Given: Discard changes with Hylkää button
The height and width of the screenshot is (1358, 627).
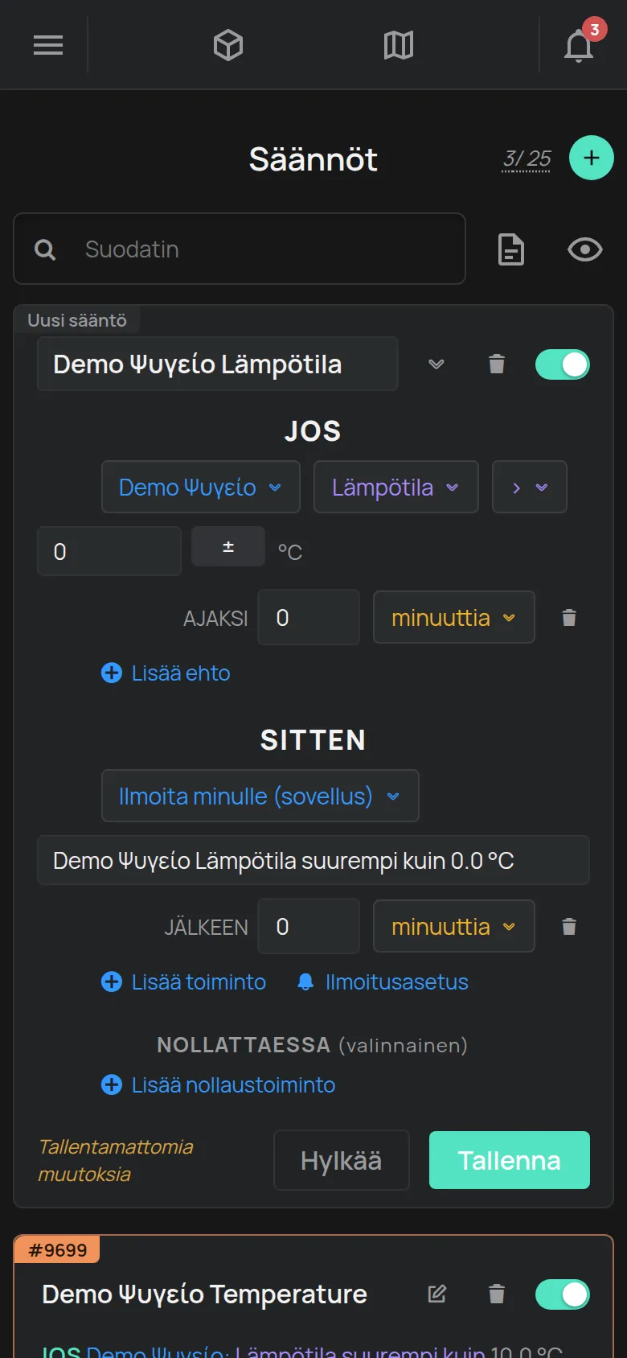Looking at the screenshot, I should tap(342, 1160).
